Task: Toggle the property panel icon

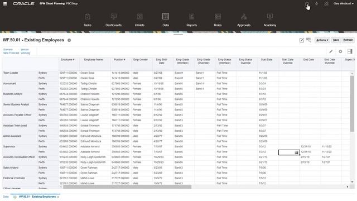Action: point(350,51)
